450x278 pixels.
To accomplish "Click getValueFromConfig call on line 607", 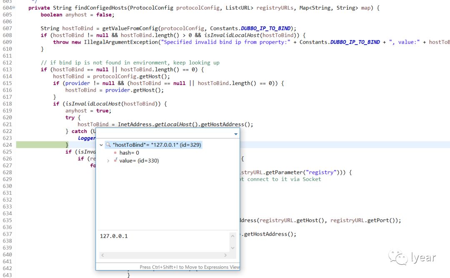I will pyautogui.click(x=130, y=28).
